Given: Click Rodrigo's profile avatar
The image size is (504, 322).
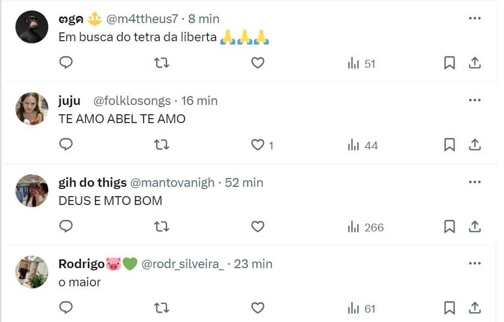Looking at the screenshot, I should [31, 271].
